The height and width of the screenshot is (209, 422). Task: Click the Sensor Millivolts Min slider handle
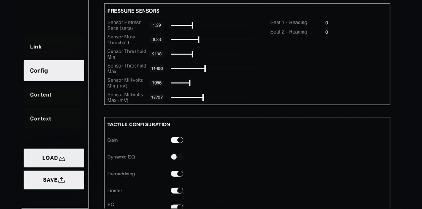(x=190, y=83)
